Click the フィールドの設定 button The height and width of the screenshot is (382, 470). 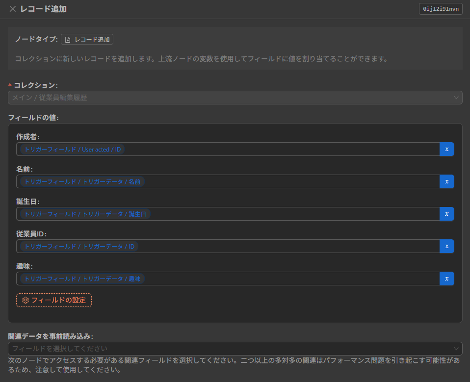click(x=54, y=300)
